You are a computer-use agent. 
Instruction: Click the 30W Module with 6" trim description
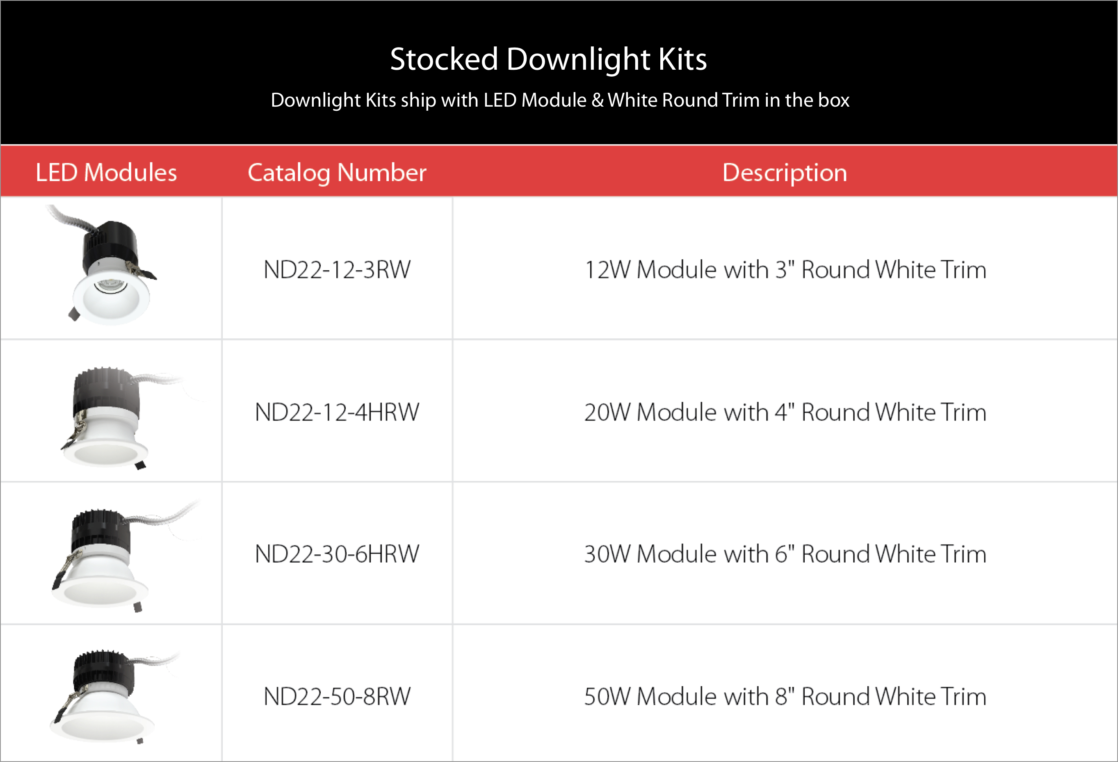pyautogui.click(x=785, y=554)
